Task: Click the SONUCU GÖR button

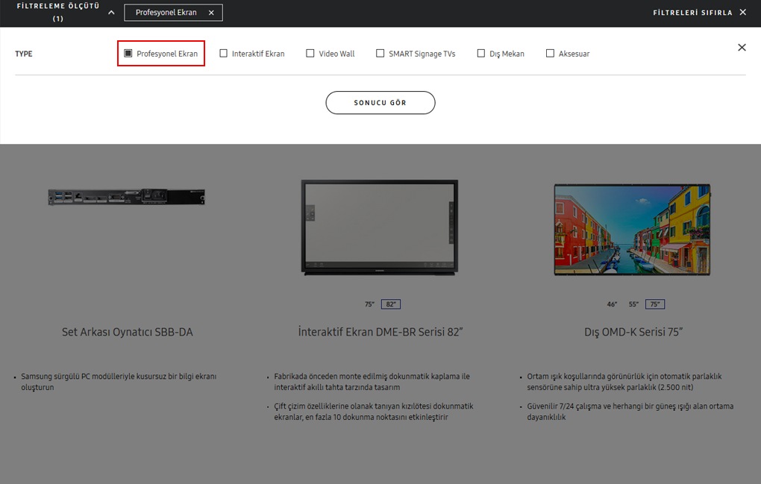Action: 380,102
